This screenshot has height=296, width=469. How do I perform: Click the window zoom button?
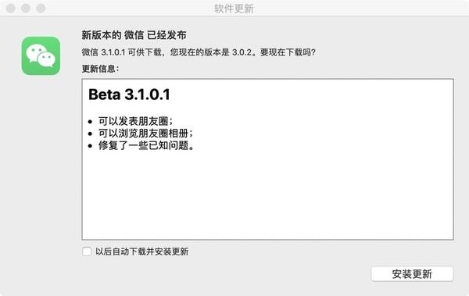point(41,8)
